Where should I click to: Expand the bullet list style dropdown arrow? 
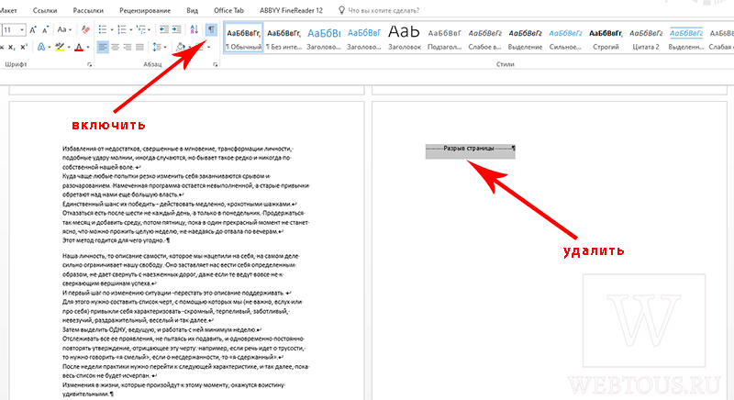pos(111,30)
